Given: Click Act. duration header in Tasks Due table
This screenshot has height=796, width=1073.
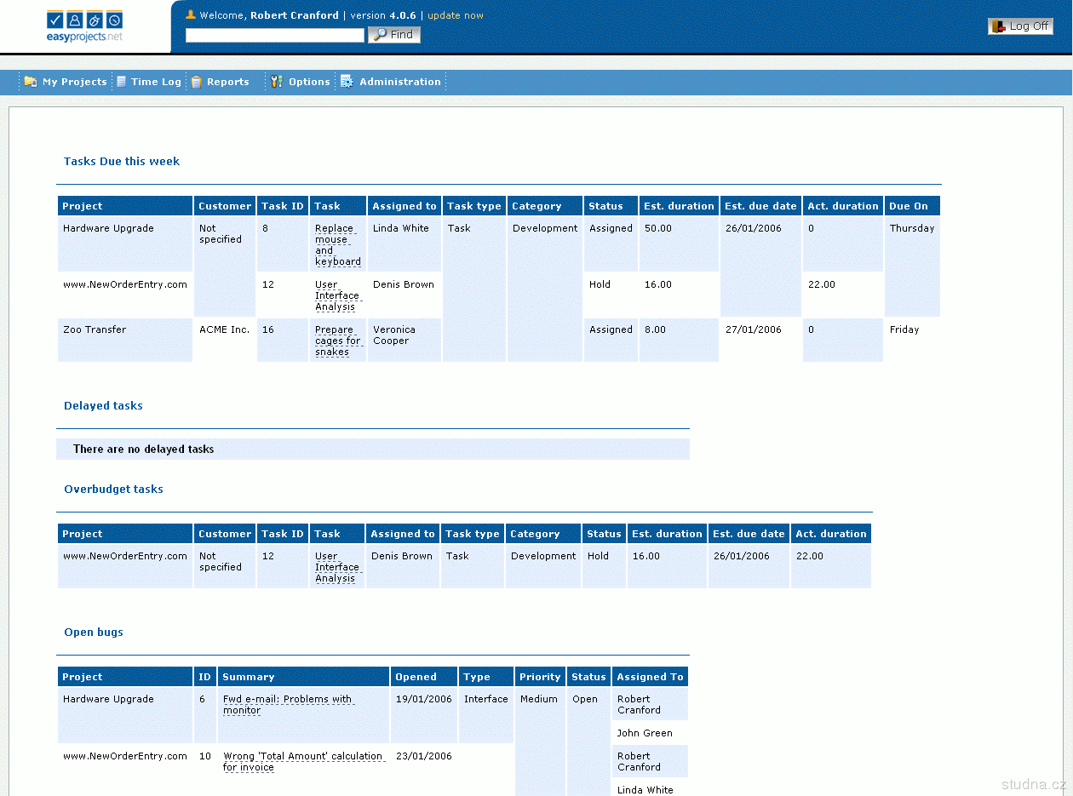Looking at the screenshot, I should (x=843, y=206).
